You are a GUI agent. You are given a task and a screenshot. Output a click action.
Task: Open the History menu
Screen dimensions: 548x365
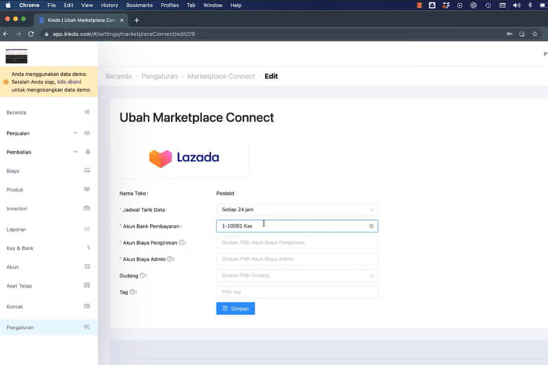pyautogui.click(x=110, y=5)
